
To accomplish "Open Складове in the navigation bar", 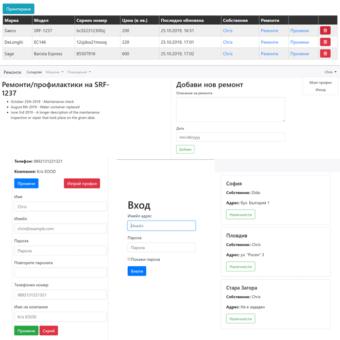I will 34,72.
